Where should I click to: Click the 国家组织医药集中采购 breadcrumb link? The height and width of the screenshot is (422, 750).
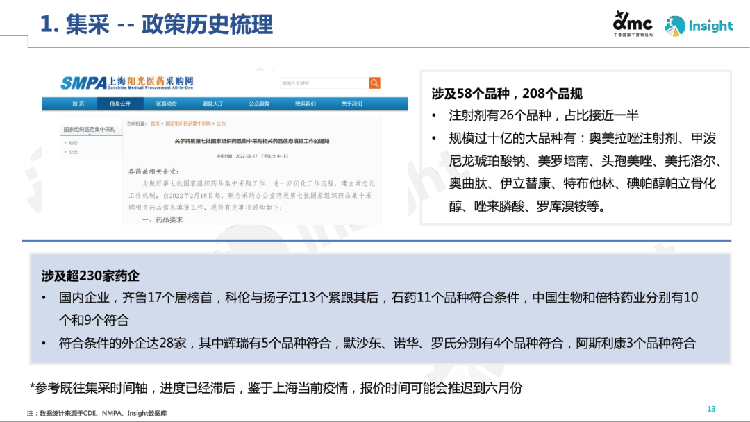click(188, 124)
